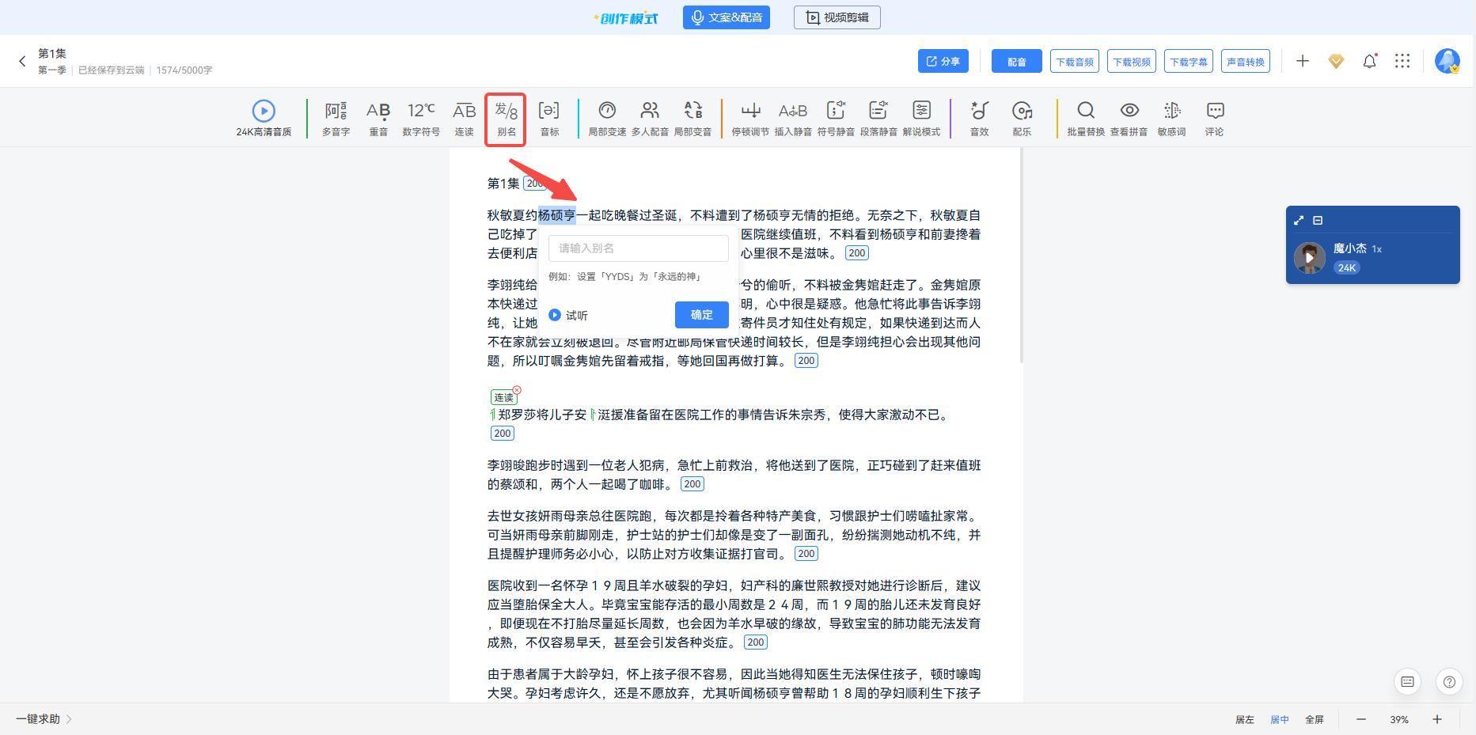Viewport: 1476px width, 735px height.
Task: Open the 批量替换 search tool
Action: coord(1086,119)
